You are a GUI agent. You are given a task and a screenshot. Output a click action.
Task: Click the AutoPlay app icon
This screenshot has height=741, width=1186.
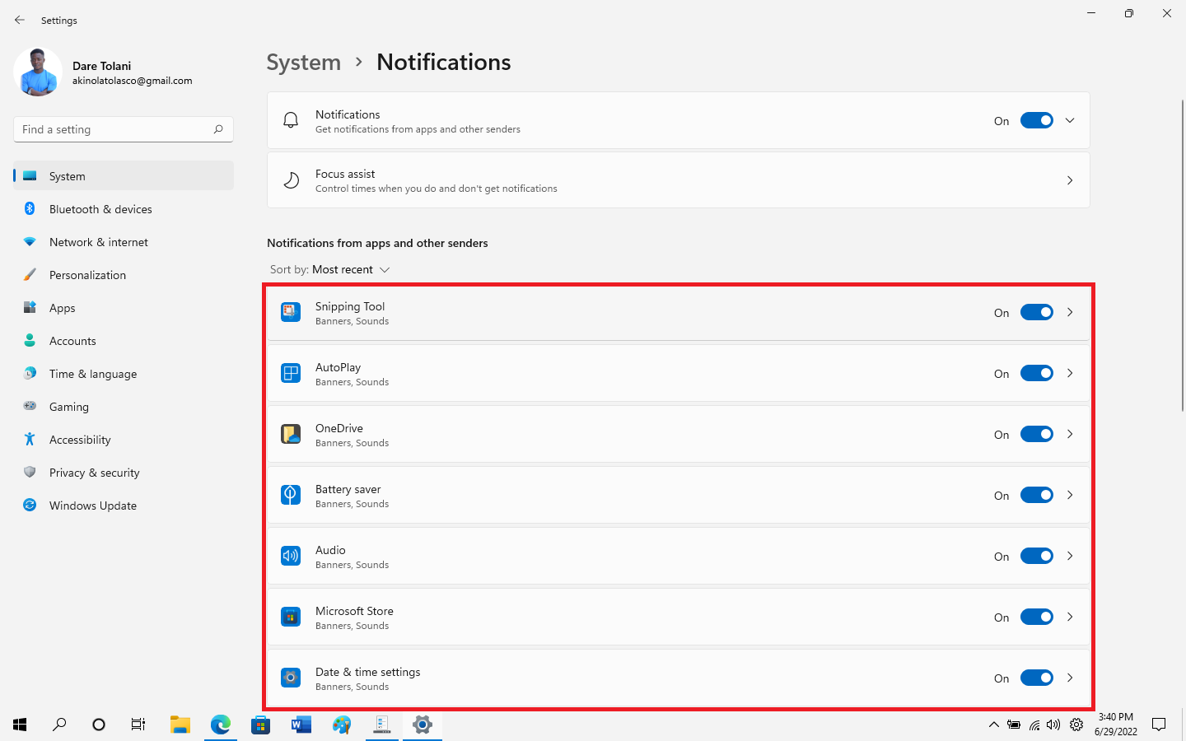click(x=291, y=373)
